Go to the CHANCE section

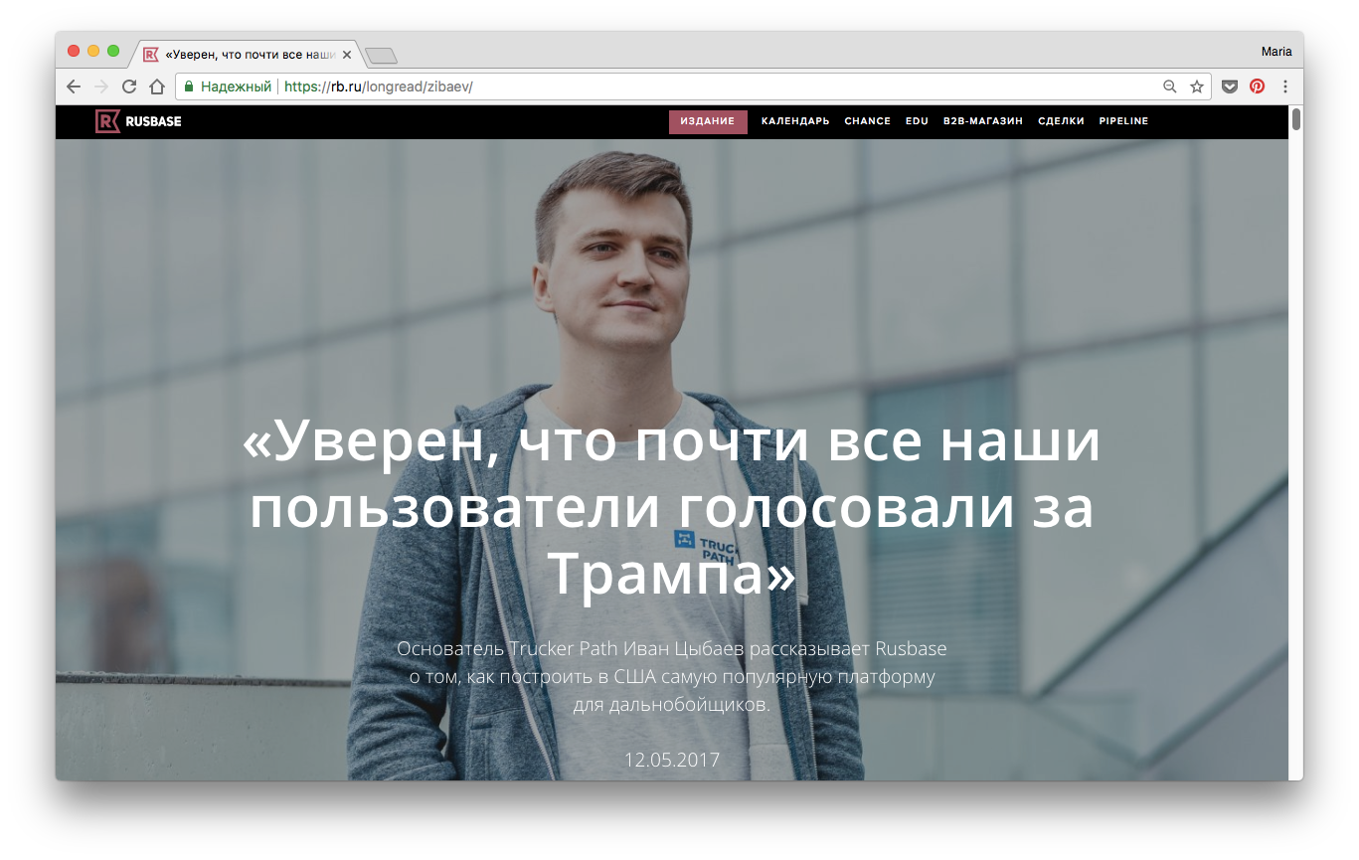[x=867, y=121]
